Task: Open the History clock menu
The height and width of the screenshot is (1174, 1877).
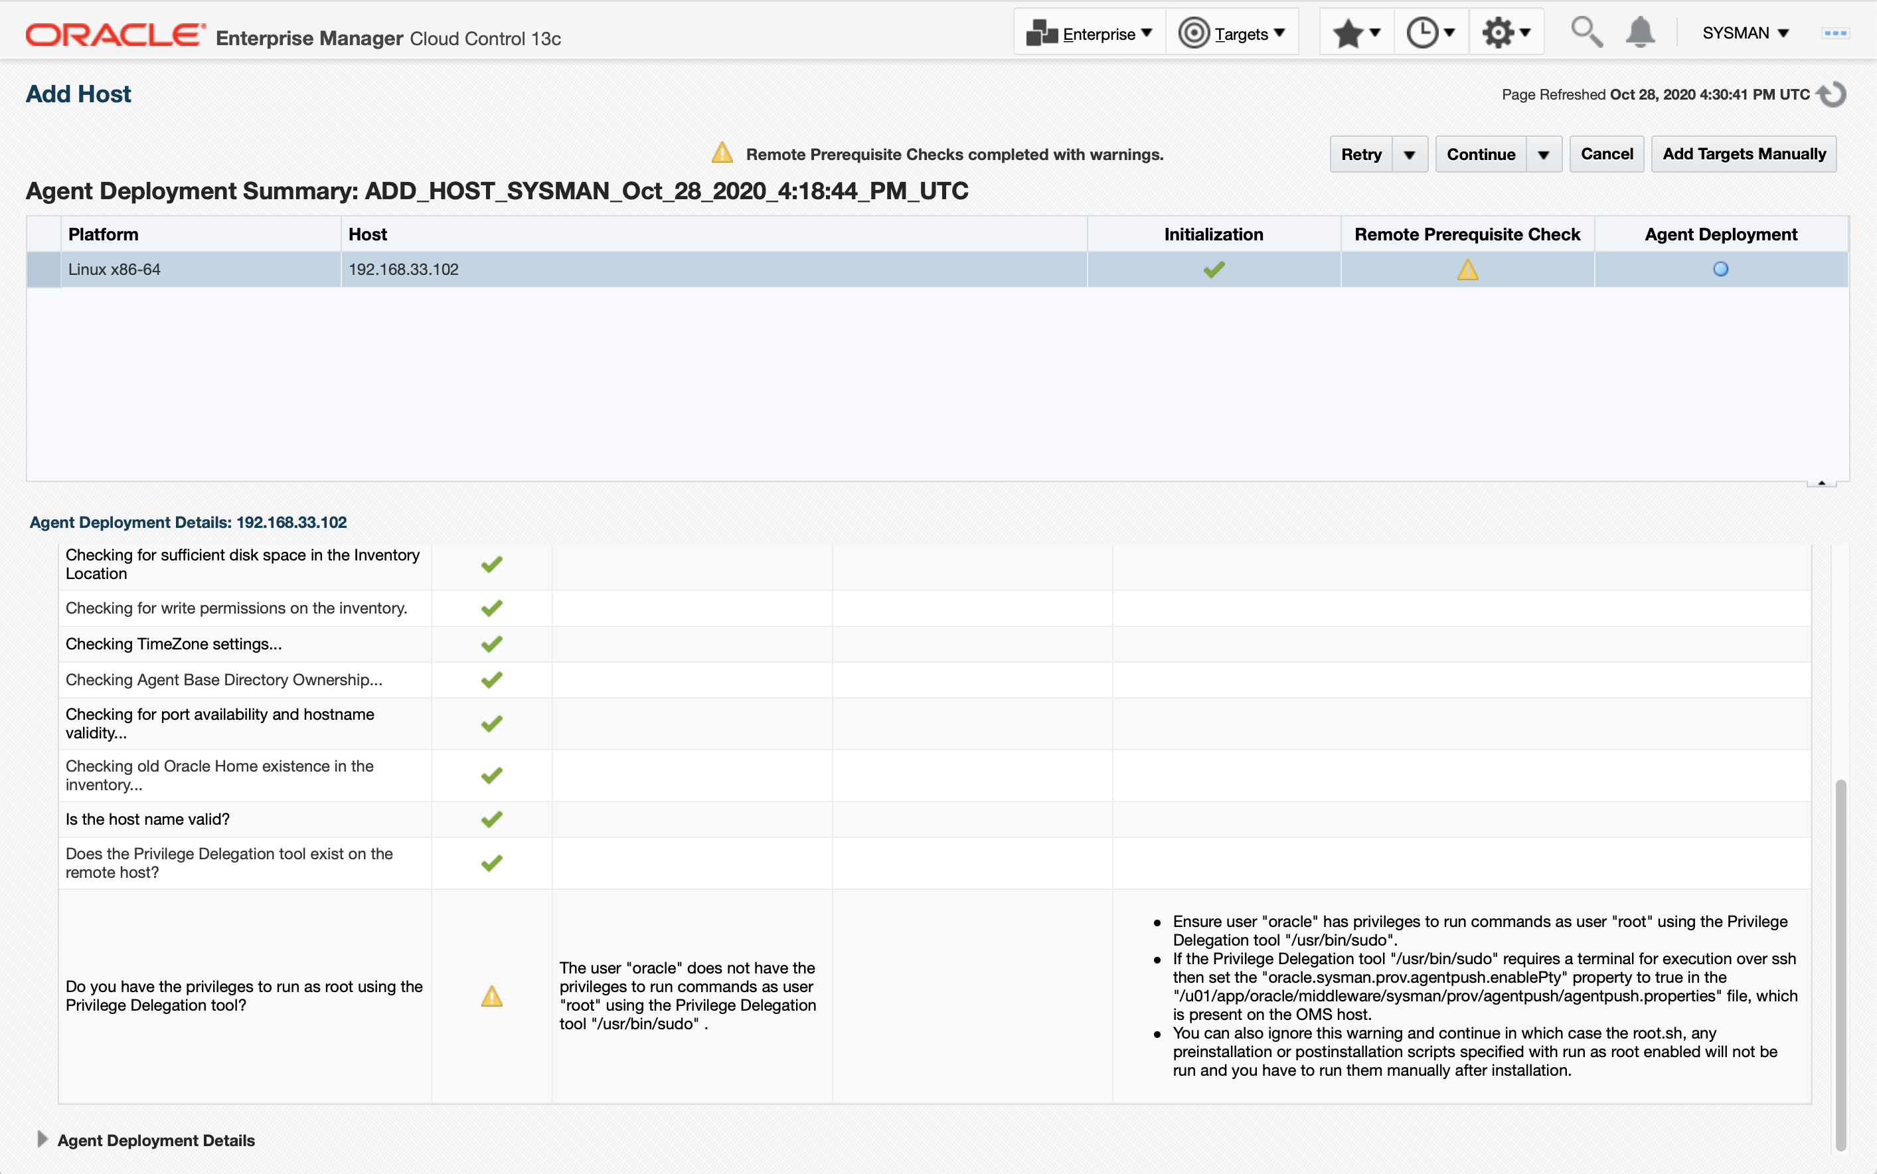Action: point(1431,33)
